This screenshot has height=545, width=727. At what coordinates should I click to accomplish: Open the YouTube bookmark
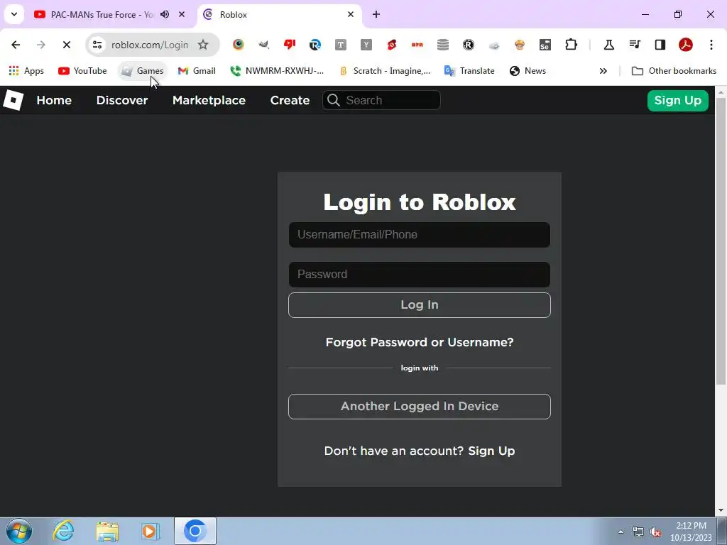point(82,71)
